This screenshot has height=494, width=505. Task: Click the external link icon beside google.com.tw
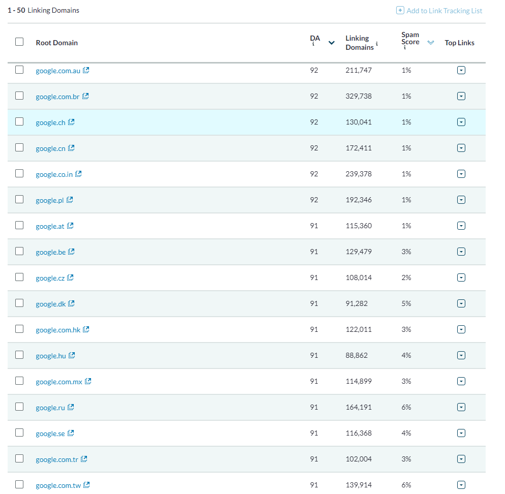pyautogui.click(x=86, y=484)
